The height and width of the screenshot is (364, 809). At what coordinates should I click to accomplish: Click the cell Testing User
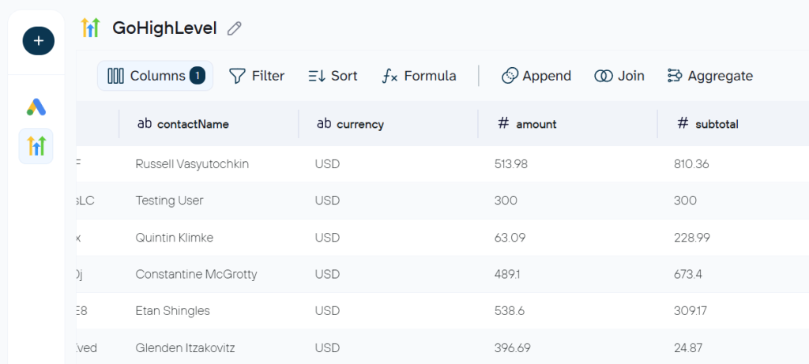[169, 201]
